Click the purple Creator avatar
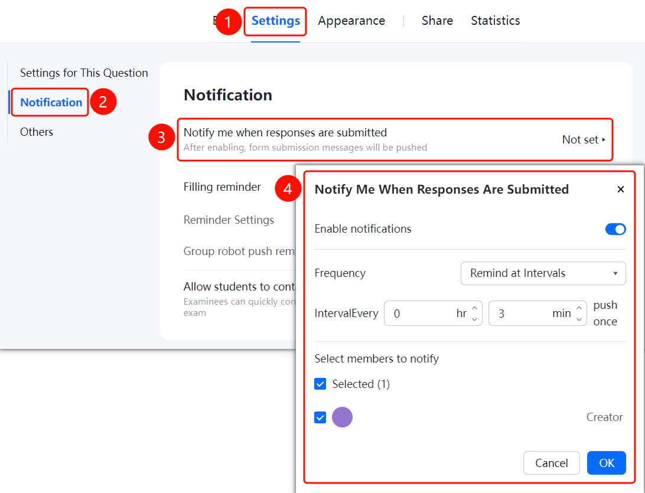645x493 pixels. click(342, 417)
